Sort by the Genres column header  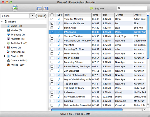point(123,15)
